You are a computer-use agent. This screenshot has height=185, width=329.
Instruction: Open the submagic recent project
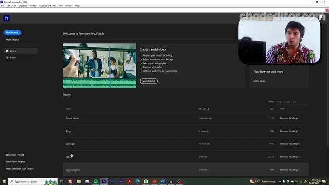tap(186, 144)
